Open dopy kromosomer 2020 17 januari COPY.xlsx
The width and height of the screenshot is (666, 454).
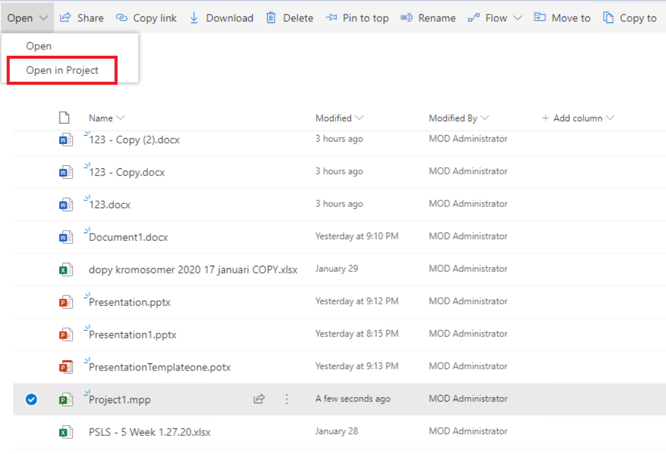click(193, 269)
